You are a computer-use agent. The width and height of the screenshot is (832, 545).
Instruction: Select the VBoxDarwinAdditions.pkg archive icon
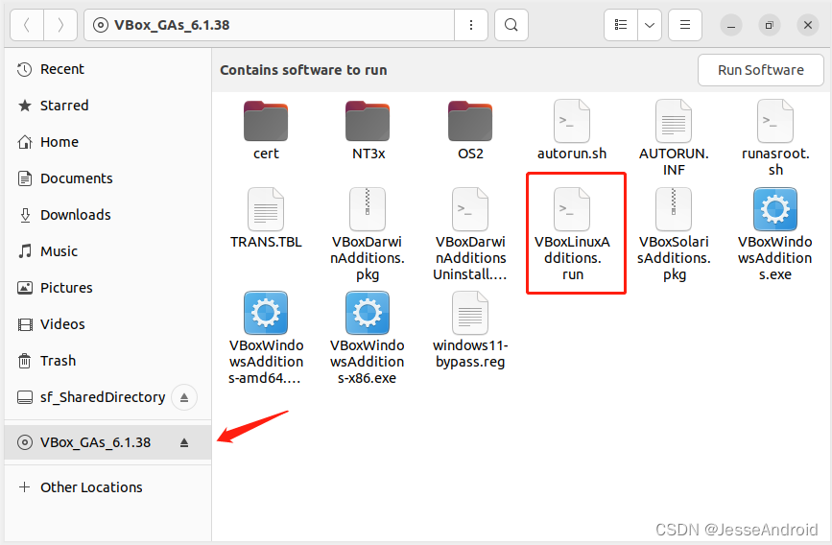pos(368,209)
